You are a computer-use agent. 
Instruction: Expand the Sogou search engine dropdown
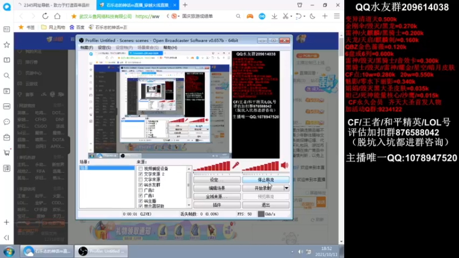pyautogui.click(x=179, y=17)
